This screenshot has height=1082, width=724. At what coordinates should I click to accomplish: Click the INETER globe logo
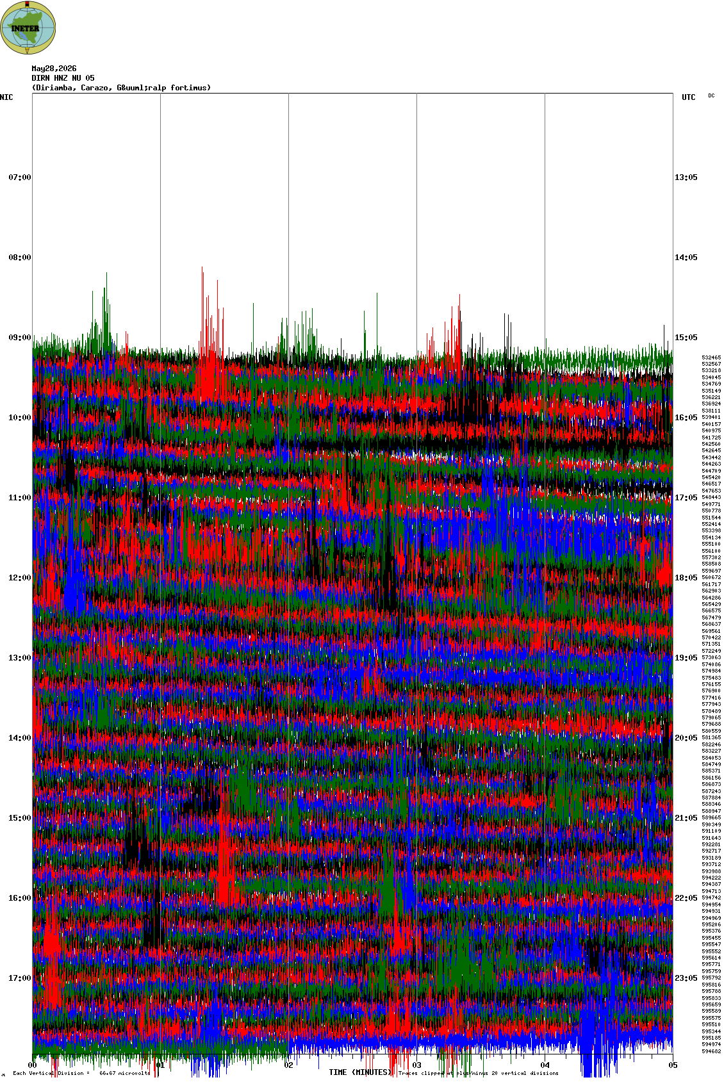pos(28,28)
